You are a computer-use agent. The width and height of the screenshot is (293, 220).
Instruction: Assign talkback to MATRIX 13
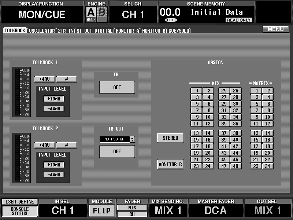(256, 133)
